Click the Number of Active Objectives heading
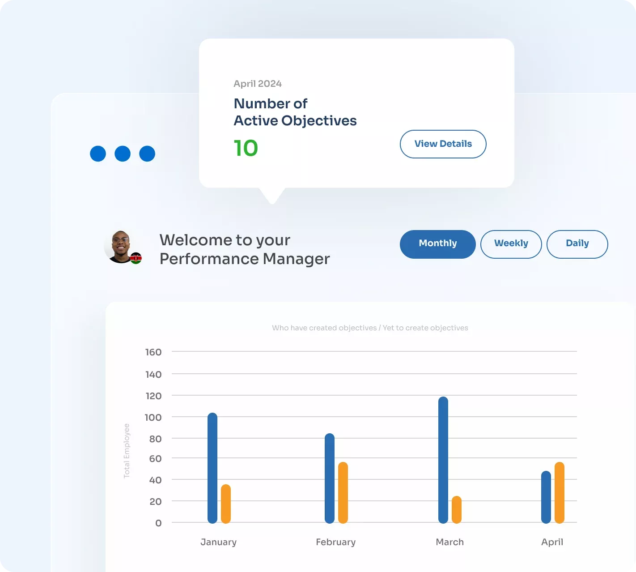Screen dimensions: 636x572 click(x=295, y=112)
